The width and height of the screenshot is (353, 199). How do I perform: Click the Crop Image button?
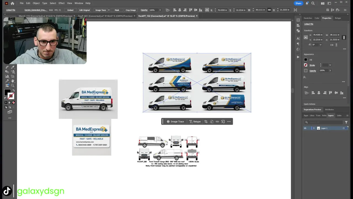coord(131,10)
